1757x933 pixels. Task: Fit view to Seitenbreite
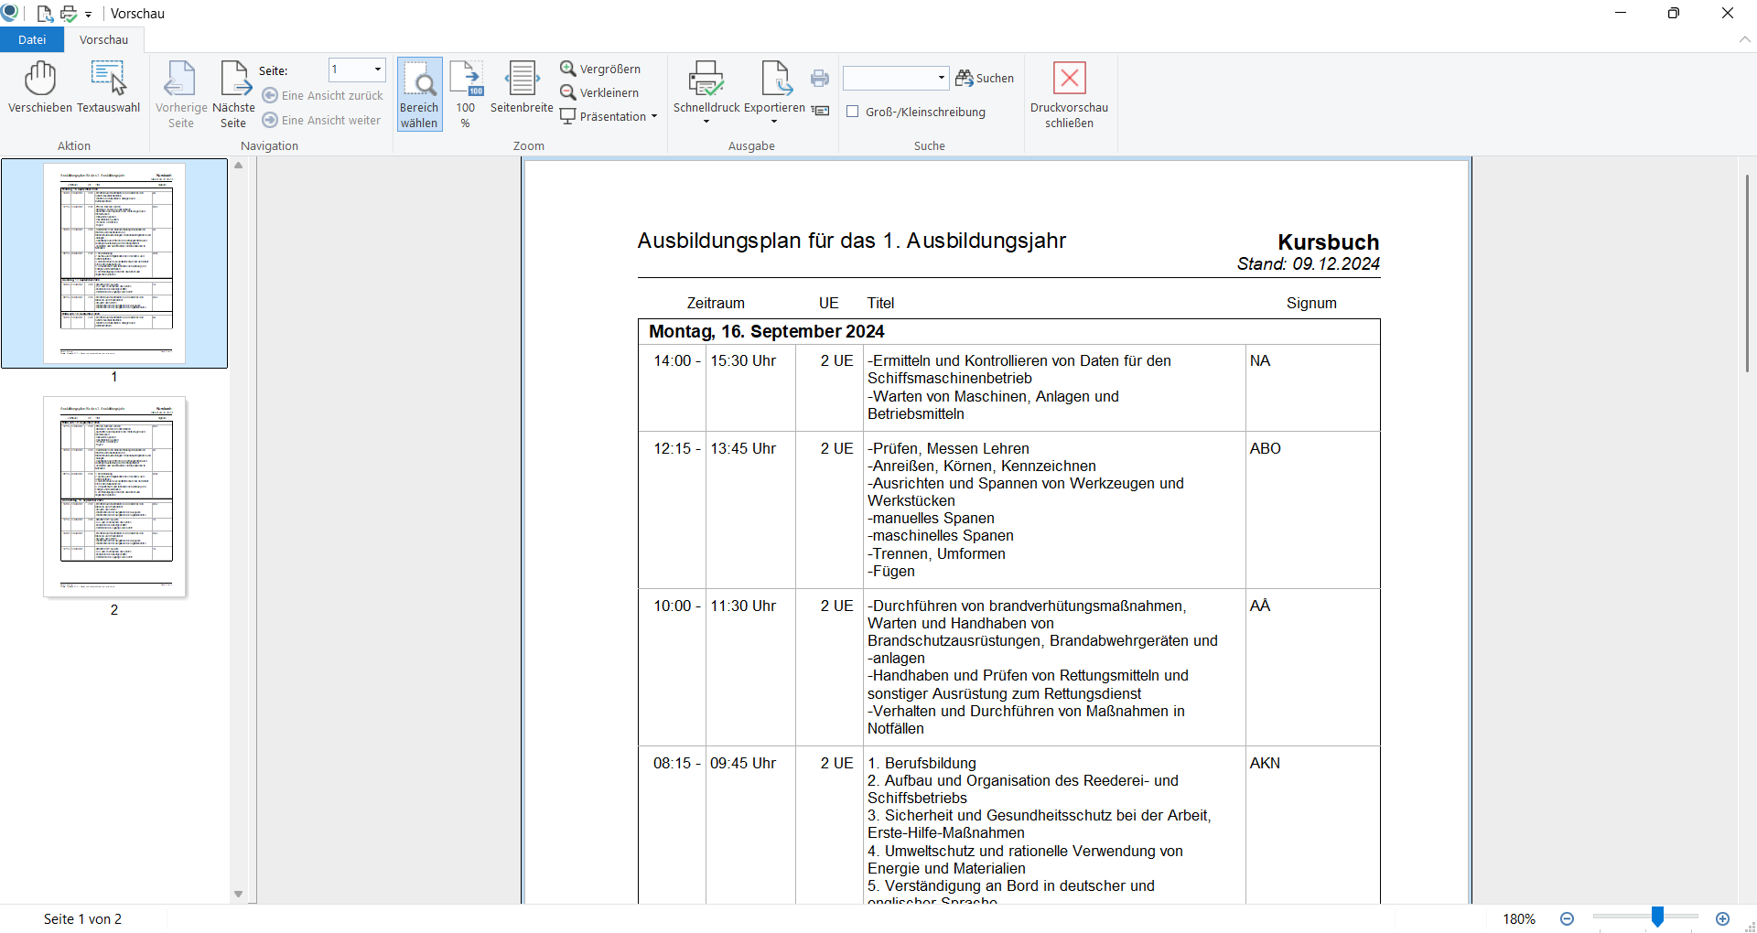522,89
